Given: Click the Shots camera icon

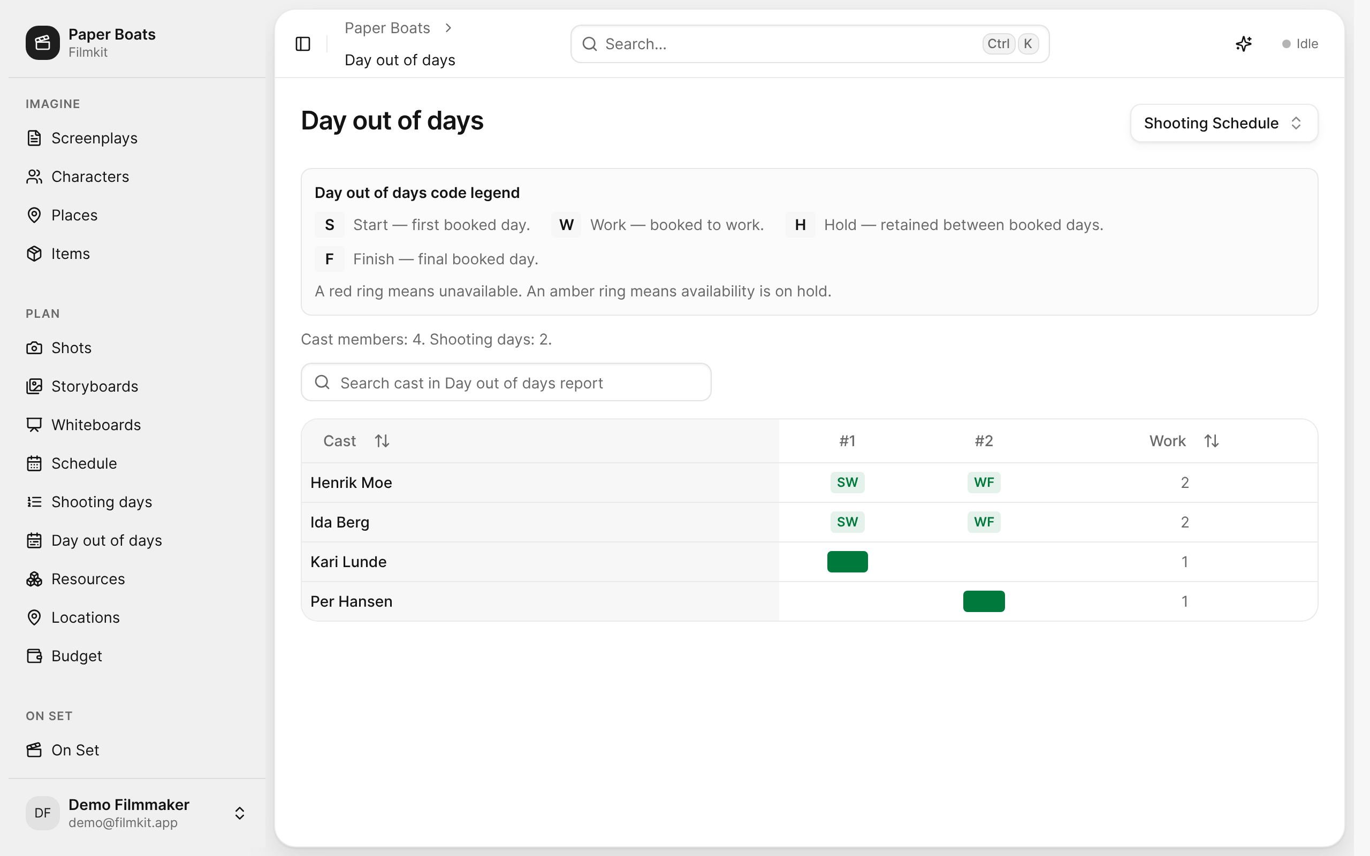Looking at the screenshot, I should coord(35,348).
